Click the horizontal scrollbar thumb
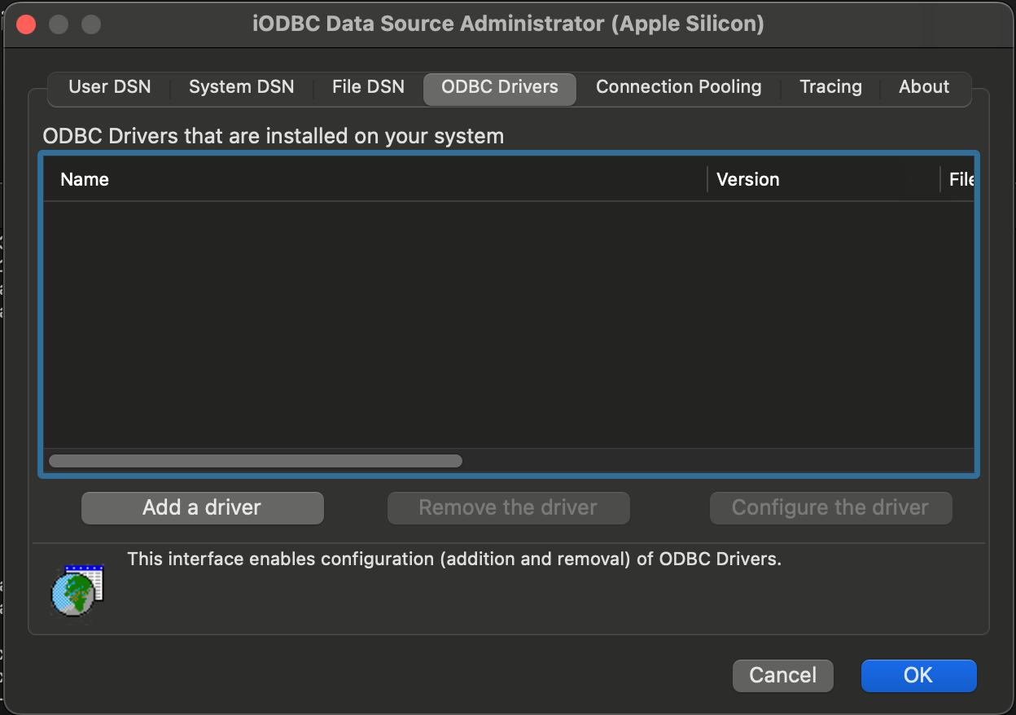The height and width of the screenshot is (715, 1016). click(x=256, y=460)
